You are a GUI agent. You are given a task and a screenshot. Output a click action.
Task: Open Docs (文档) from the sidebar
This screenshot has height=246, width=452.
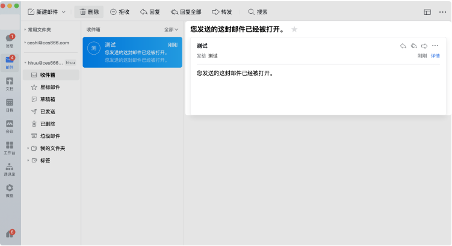(9, 83)
